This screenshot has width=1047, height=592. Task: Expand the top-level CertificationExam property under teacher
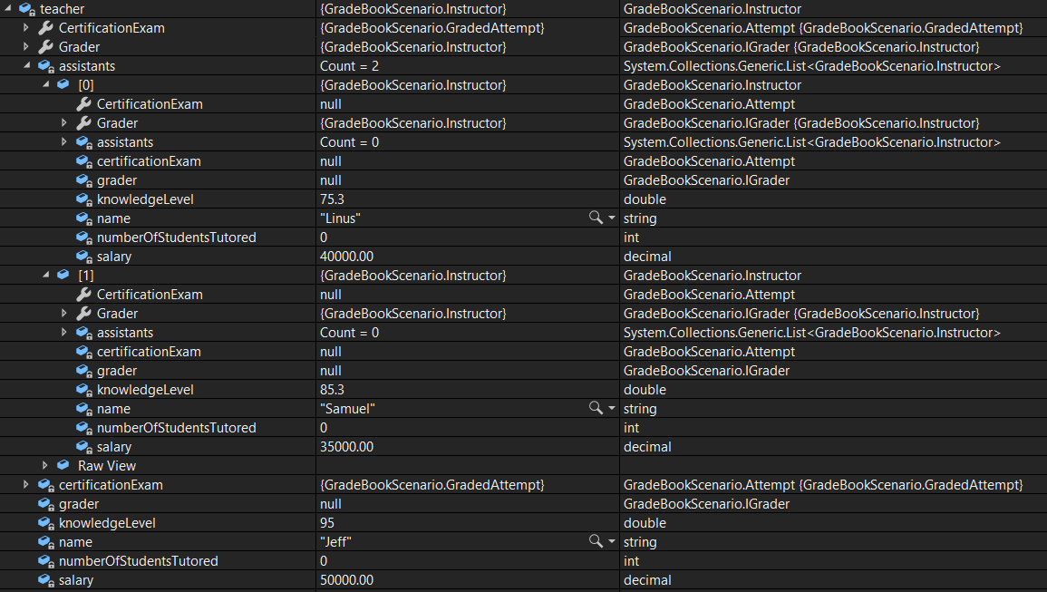point(26,28)
